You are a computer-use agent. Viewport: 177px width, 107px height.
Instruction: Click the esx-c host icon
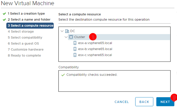[75, 55]
